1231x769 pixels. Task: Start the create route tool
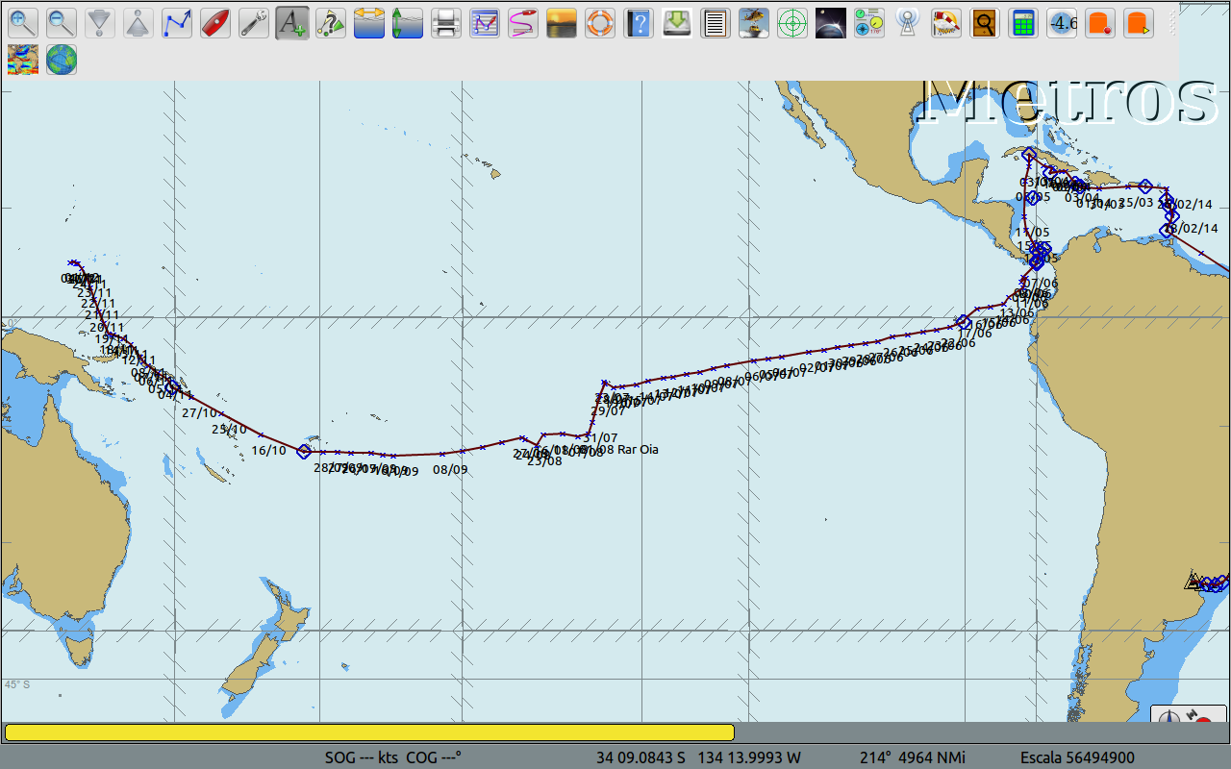(x=177, y=22)
